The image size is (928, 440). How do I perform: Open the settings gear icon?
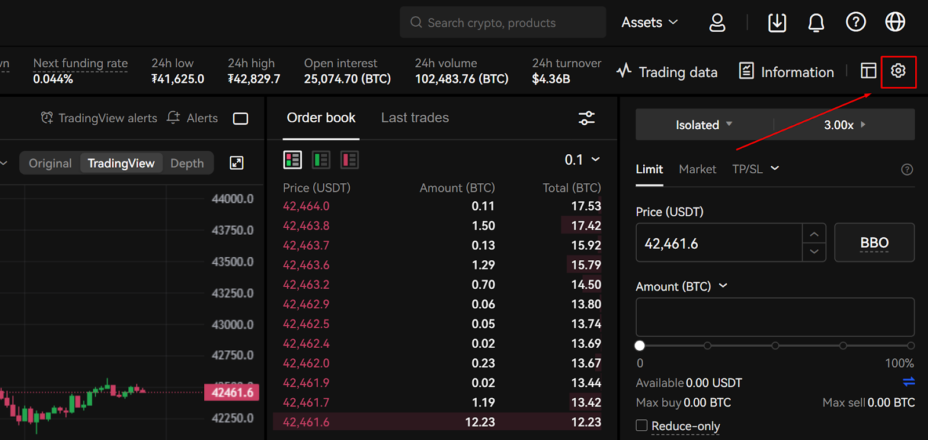[x=898, y=71]
